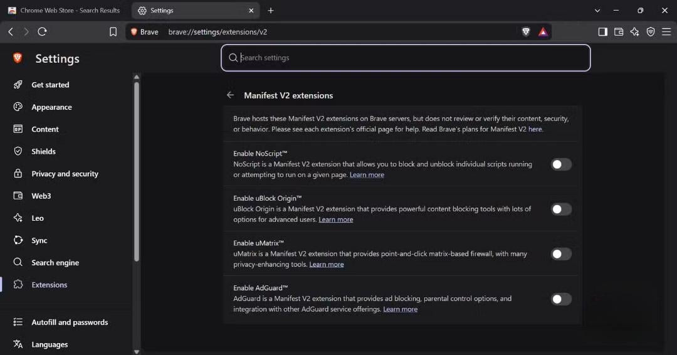Viewport: 677px width, 355px height.
Task: Bookmark this page with the bookmark icon
Action: 113,31
